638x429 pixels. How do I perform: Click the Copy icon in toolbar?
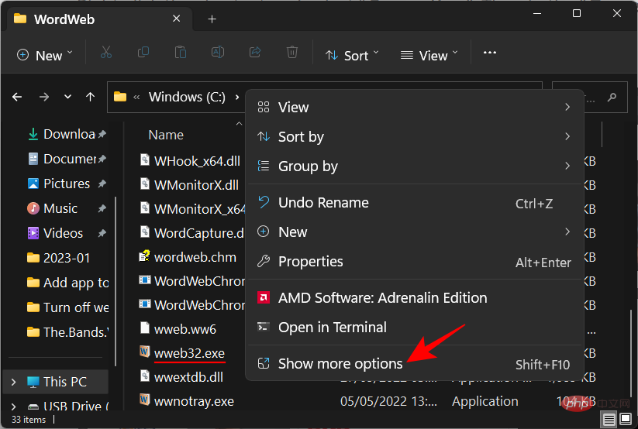tap(143, 53)
